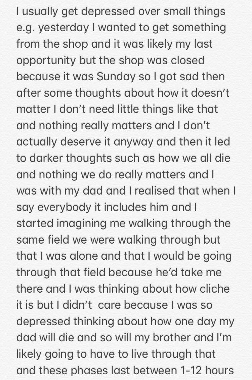The width and height of the screenshot is (252, 380).
Task: Click the word "started" in the note
Action: (35, 223)
